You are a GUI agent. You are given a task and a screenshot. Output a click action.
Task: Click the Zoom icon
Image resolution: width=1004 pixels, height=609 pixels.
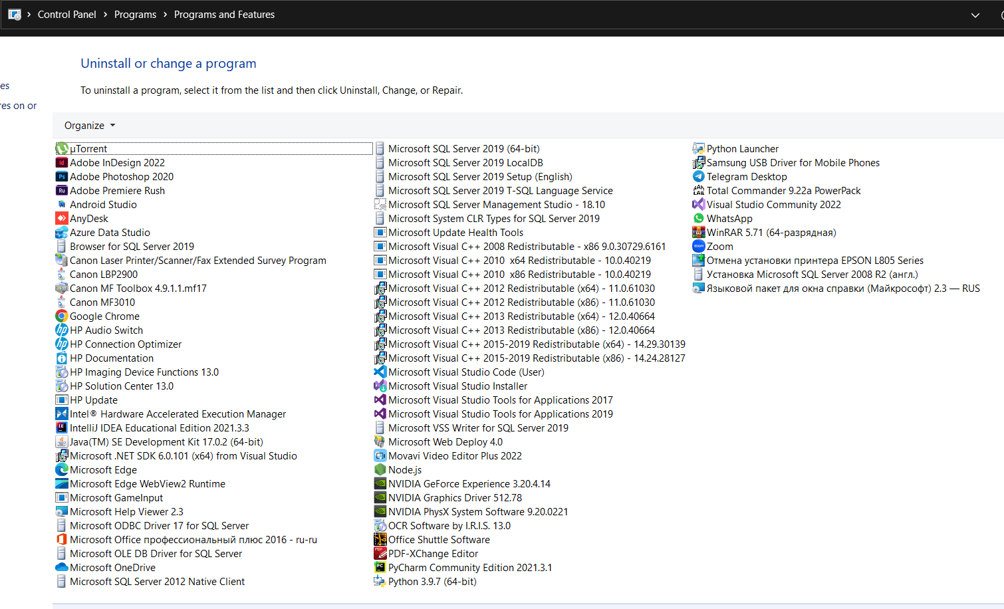coord(699,247)
